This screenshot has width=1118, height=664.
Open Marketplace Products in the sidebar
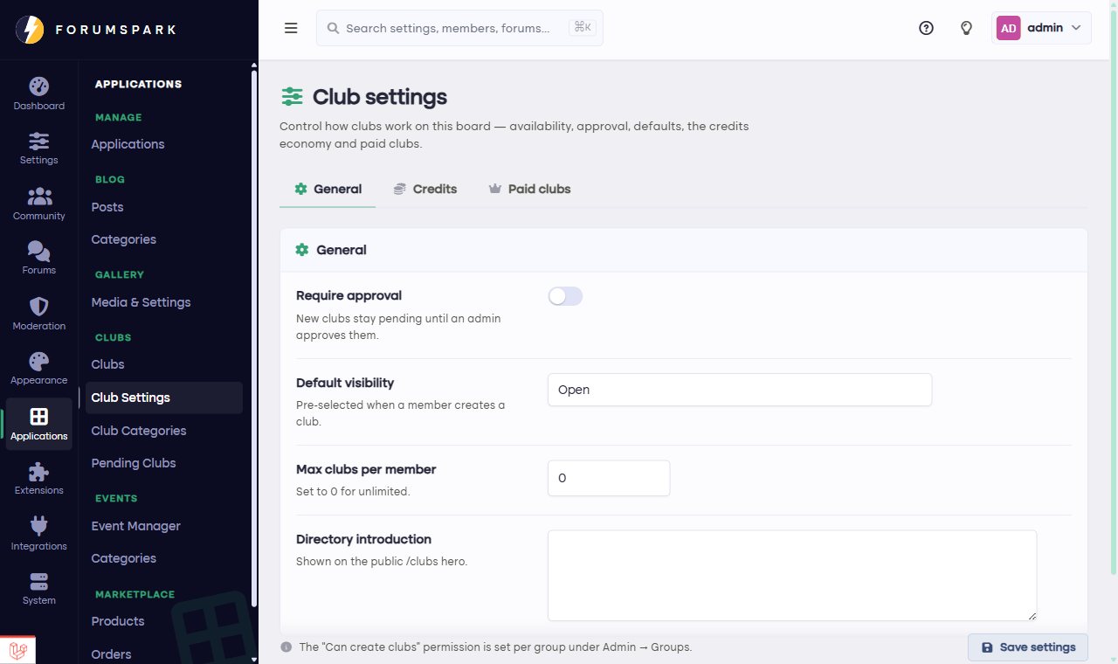tap(118, 621)
